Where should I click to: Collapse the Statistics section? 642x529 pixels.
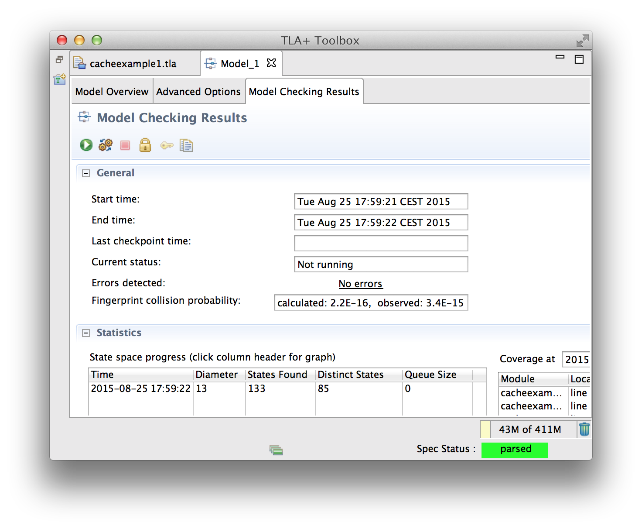[x=86, y=333]
